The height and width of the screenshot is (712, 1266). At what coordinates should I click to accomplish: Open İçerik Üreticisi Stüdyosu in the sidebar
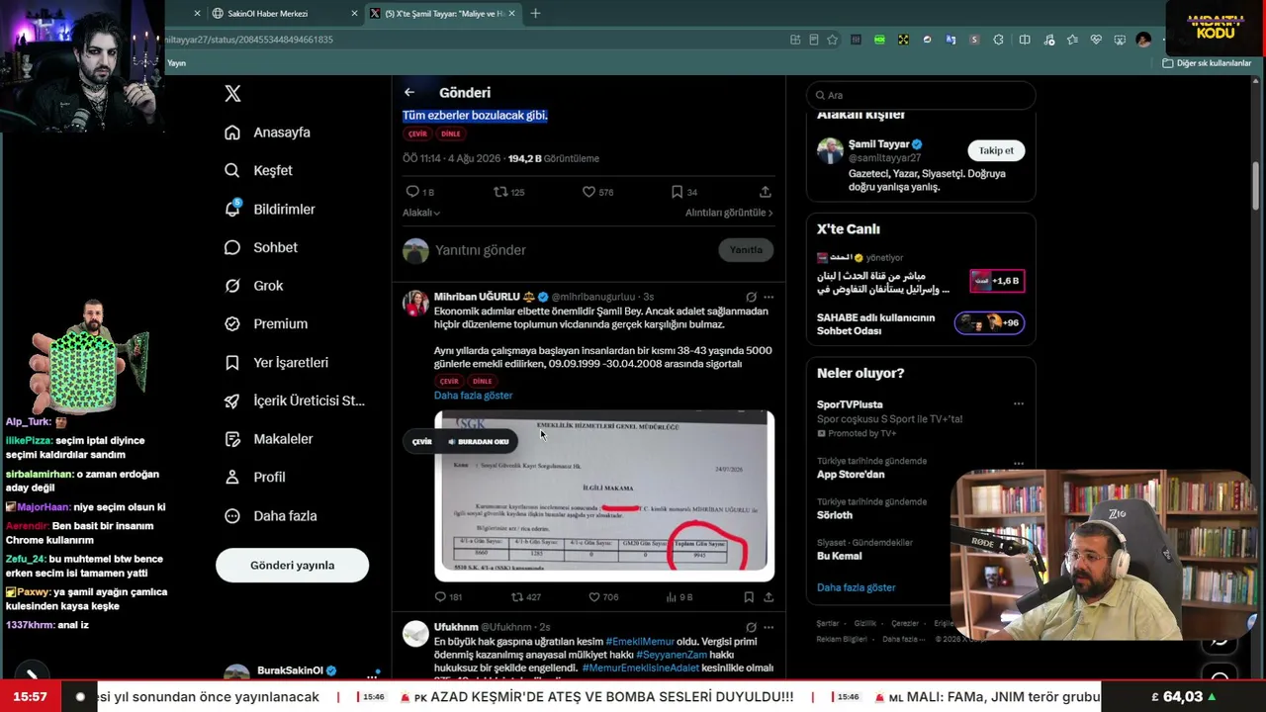point(295,400)
